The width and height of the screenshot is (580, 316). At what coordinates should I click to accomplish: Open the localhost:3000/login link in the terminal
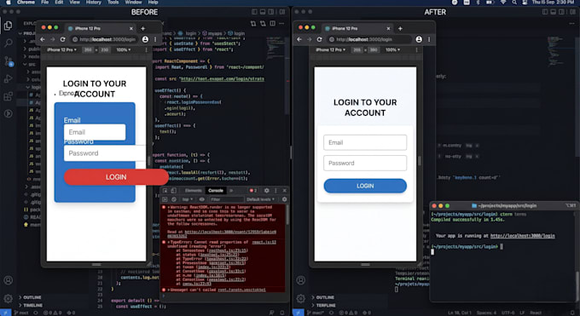(522, 236)
